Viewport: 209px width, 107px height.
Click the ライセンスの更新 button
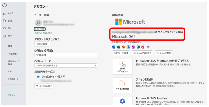coord(164,53)
